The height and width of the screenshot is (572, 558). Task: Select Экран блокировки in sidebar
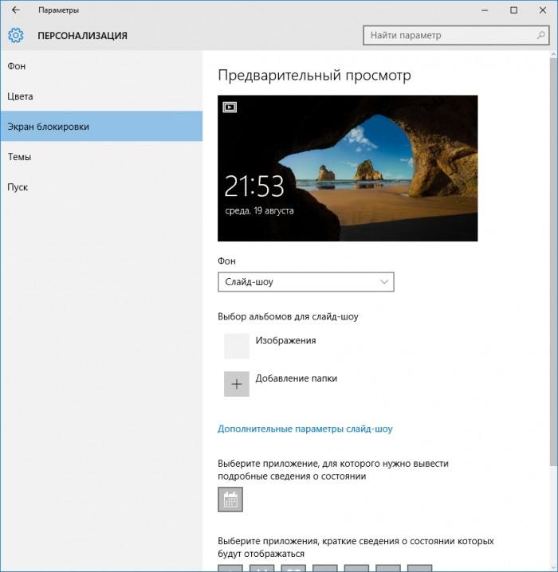point(101,126)
